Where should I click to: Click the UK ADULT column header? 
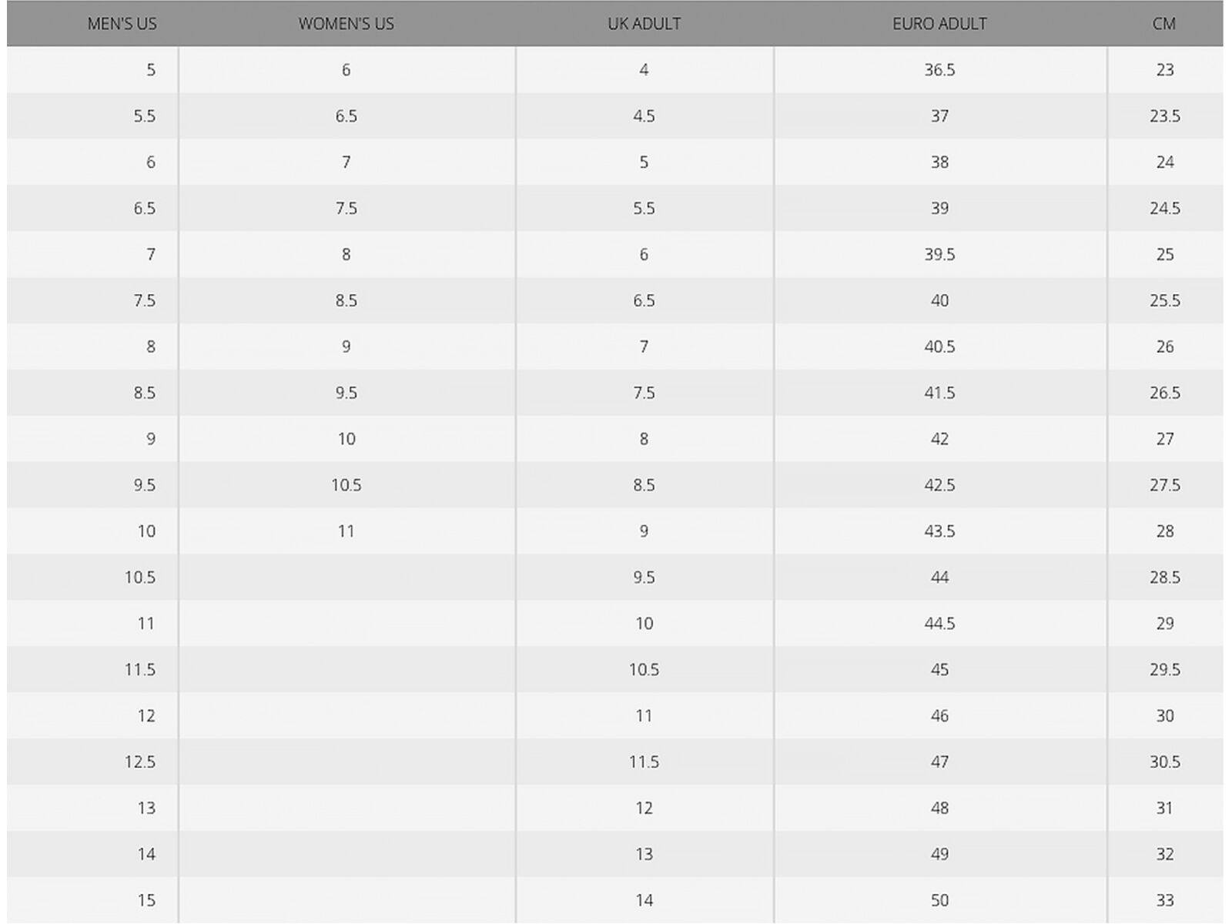click(644, 24)
